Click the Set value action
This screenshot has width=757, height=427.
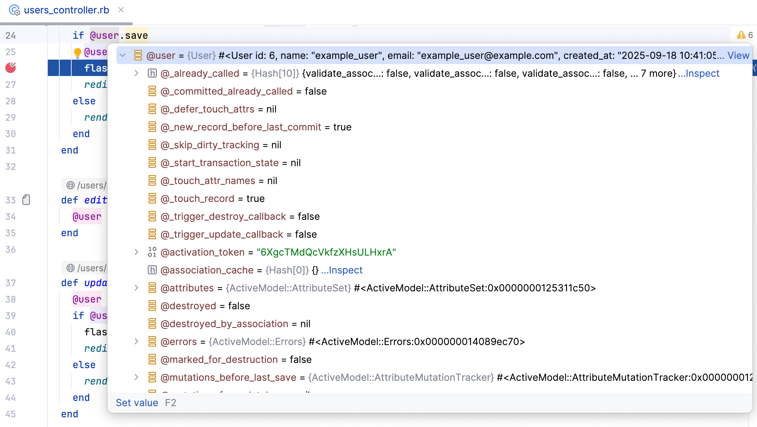pyautogui.click(x=137, y=403)
